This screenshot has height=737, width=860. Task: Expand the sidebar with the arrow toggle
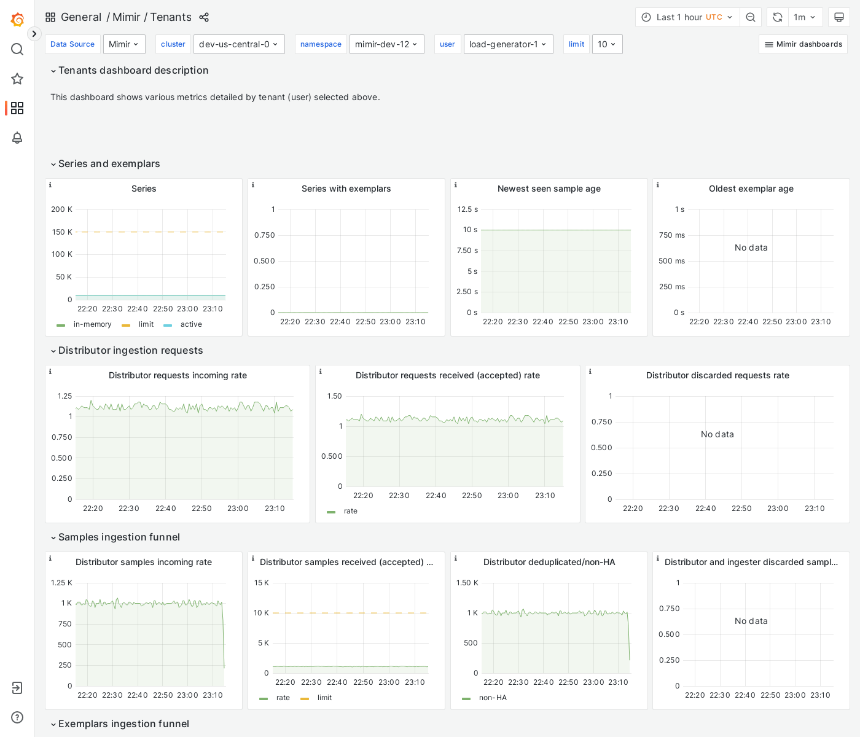coord(34,34)
